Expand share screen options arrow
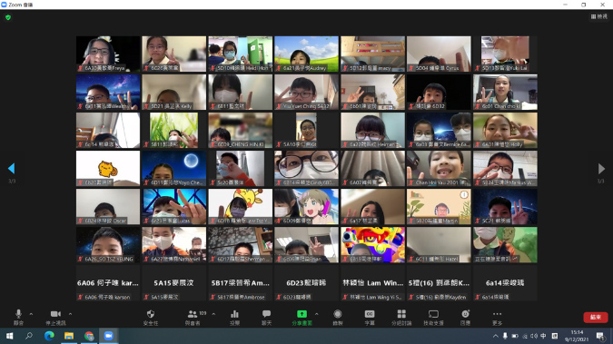This screenshot has width=613, height=344. tap(316, 314)
